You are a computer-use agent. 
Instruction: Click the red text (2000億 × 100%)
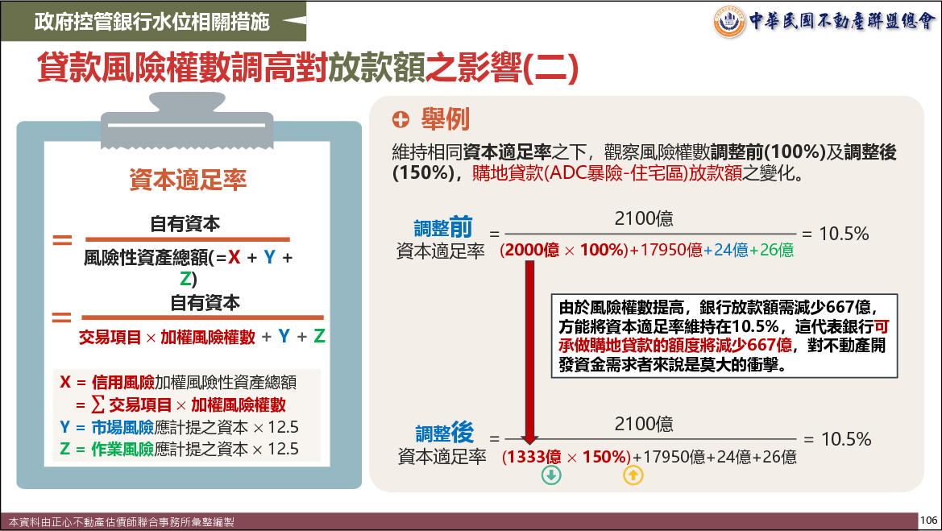(x=563, y=250)
